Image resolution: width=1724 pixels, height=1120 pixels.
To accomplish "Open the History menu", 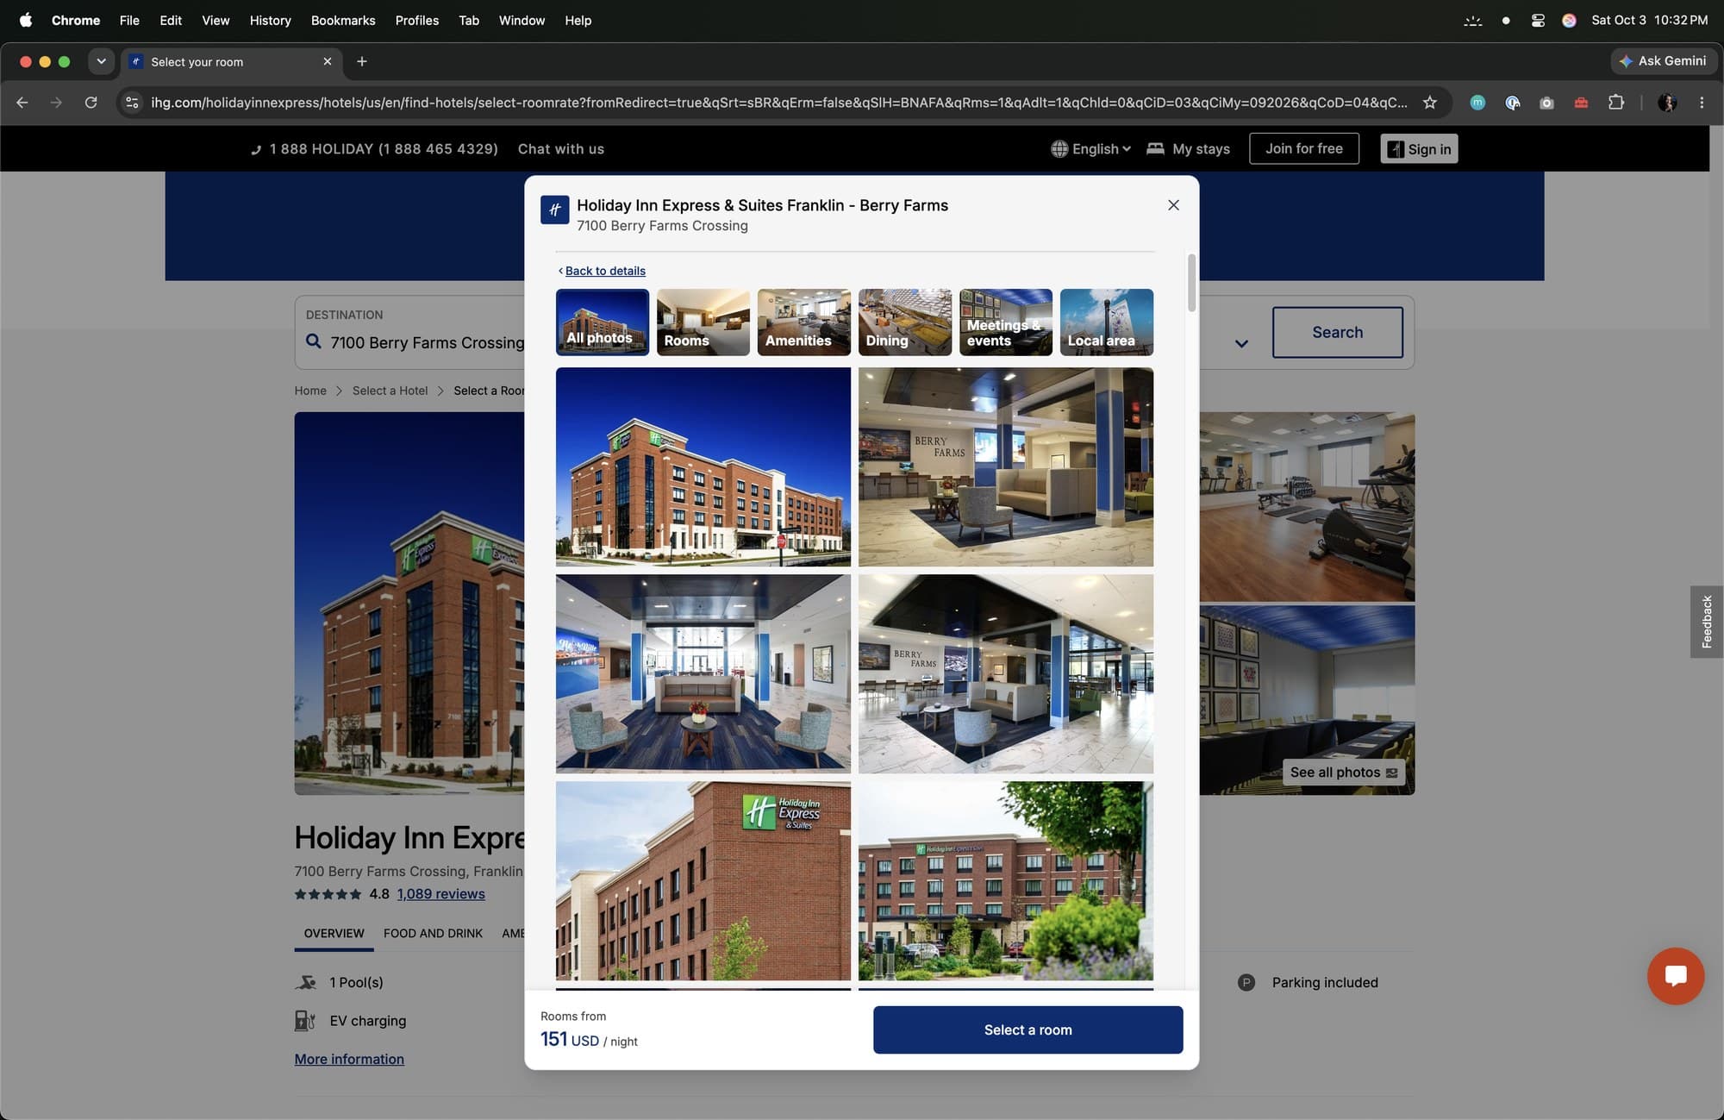I will point(270,20).
